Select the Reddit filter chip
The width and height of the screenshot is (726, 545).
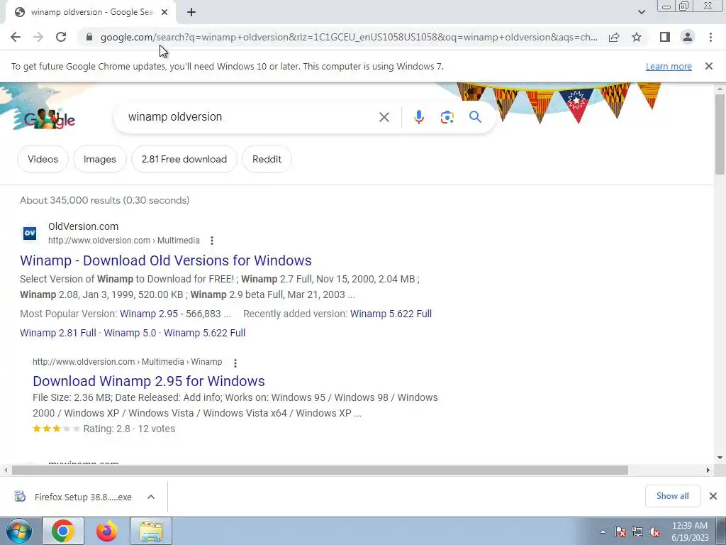267,159
